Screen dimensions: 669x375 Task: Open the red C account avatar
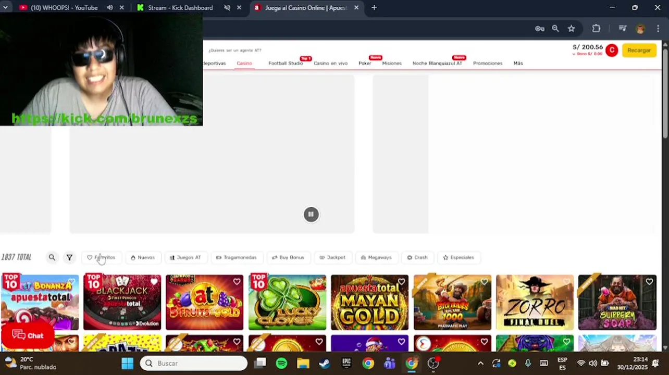coord(612,51)
